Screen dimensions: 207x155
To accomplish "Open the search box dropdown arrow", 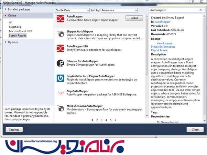I will tap(204, 10).
